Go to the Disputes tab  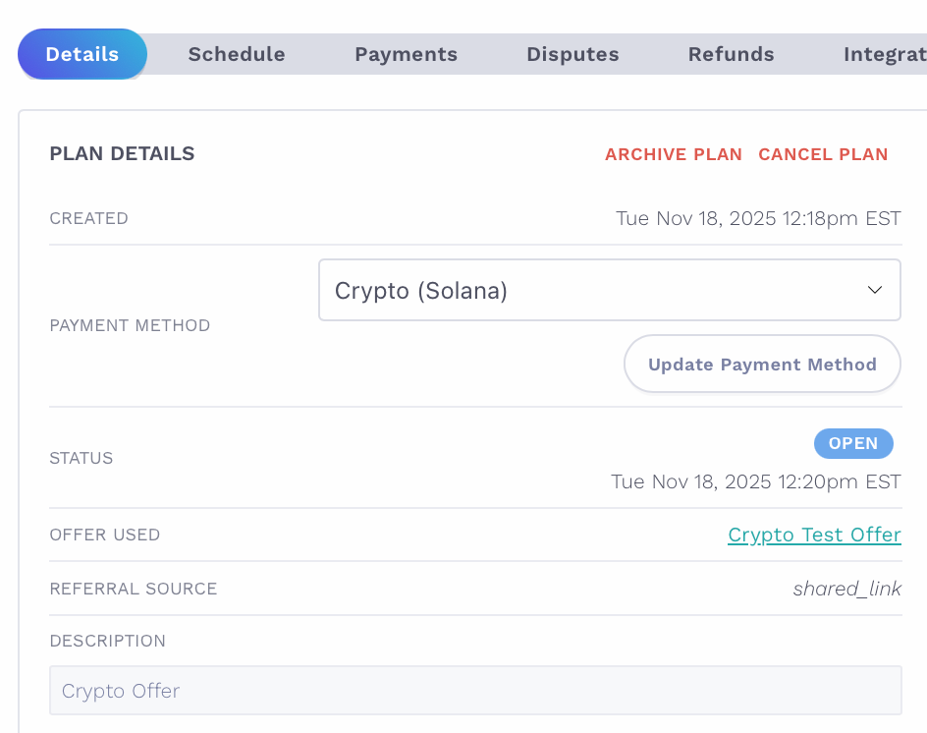[573, 54]
